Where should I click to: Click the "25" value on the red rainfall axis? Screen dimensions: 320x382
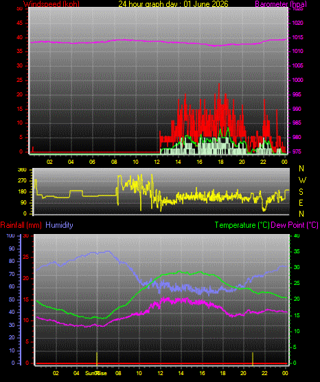click(26, 257)
